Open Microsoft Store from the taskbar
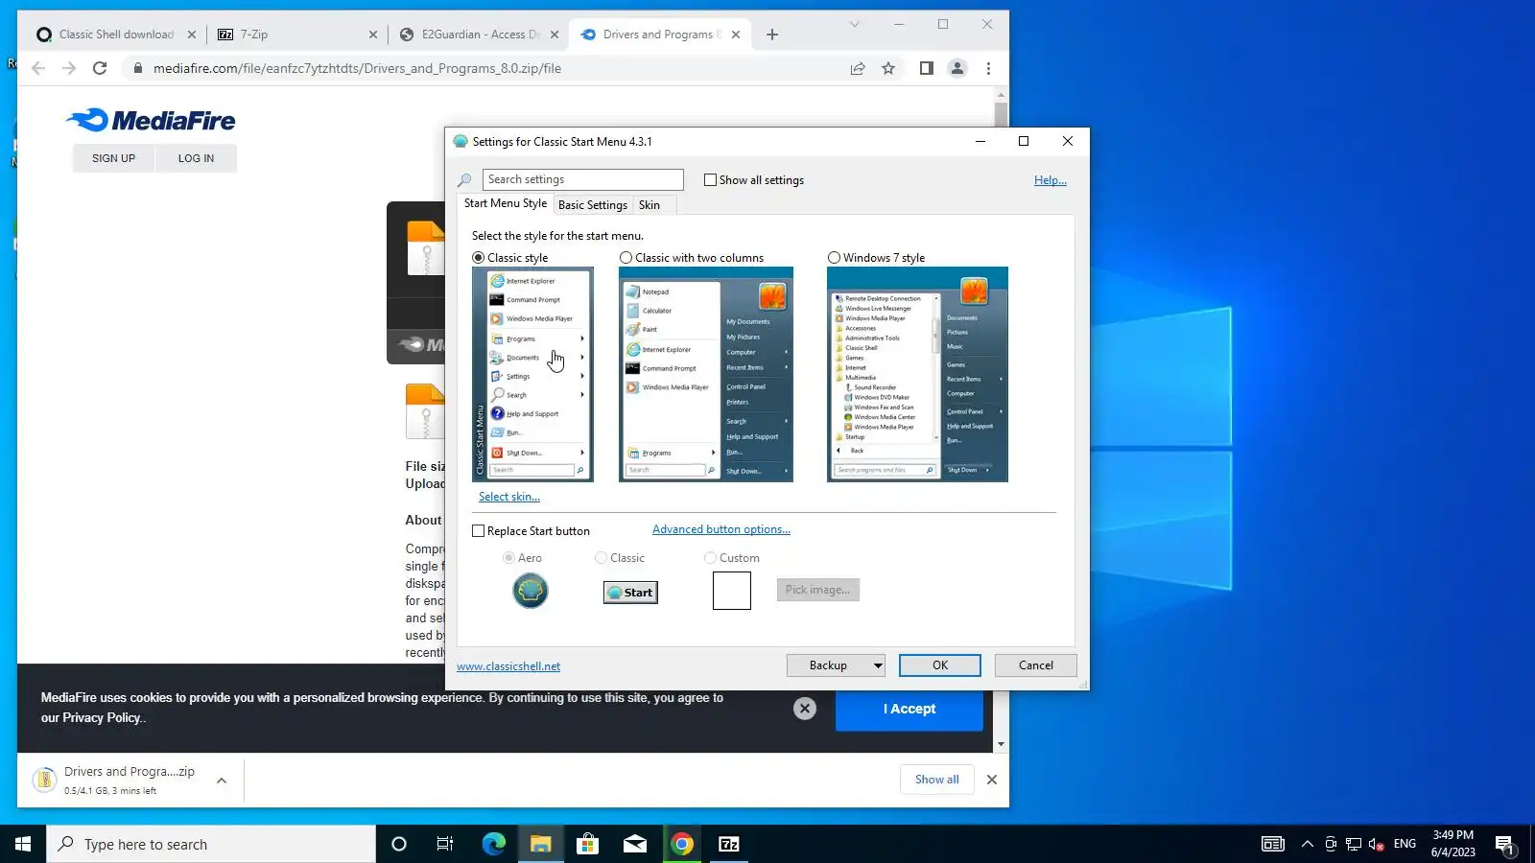 (587, 844)
